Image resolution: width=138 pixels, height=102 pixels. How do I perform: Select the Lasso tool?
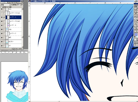(x=135, y=11)
